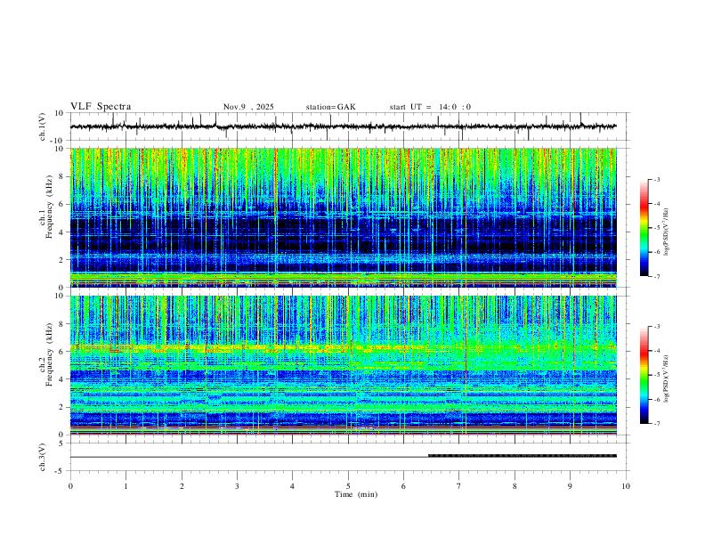Viewport: 705px width, 545px height.
Task: Click the 6 tick label on Time axis
Action: [403, 486]
